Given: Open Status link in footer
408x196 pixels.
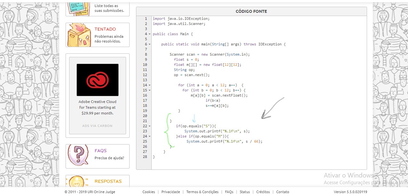Looking at the screenshot, I should click(245, 192).
